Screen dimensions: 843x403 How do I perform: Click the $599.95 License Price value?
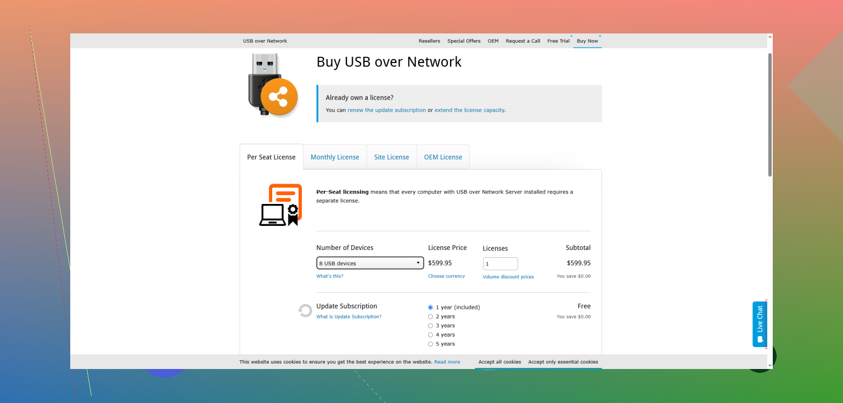(x=440, y=263)
